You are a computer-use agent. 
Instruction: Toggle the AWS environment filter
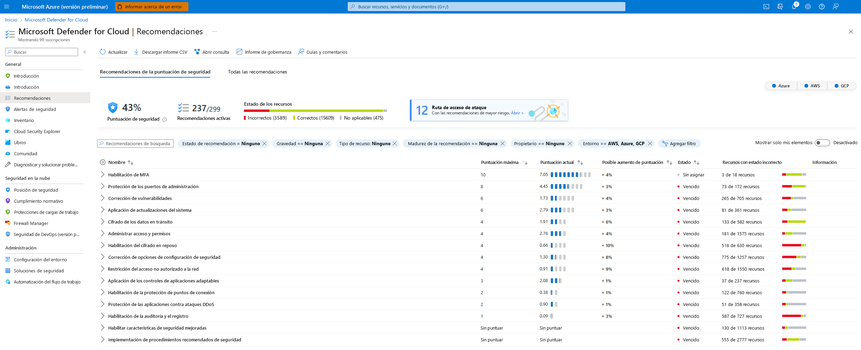(x=812, y=86)
